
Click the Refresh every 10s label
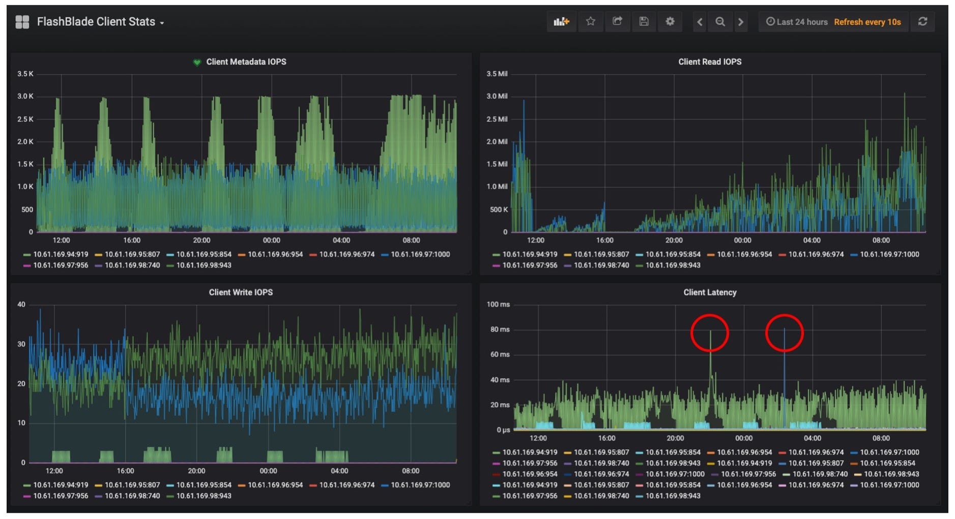867,22
